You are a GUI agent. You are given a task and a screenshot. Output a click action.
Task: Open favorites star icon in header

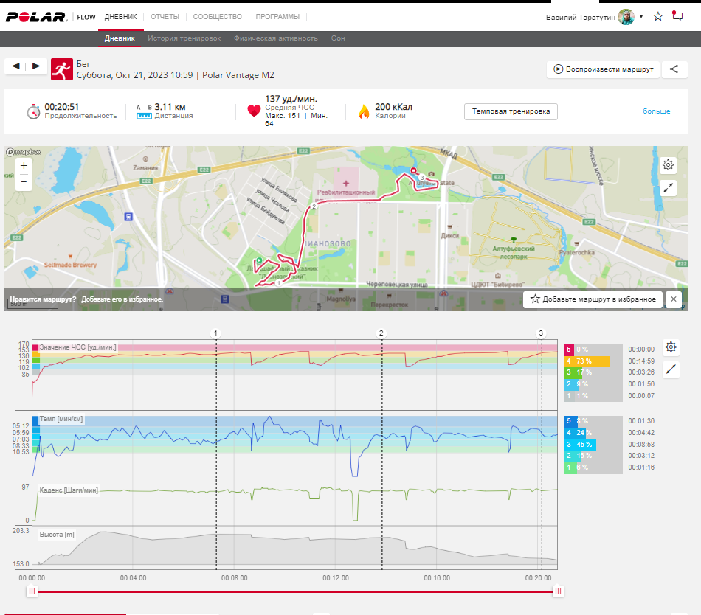[x=657, y=17]
